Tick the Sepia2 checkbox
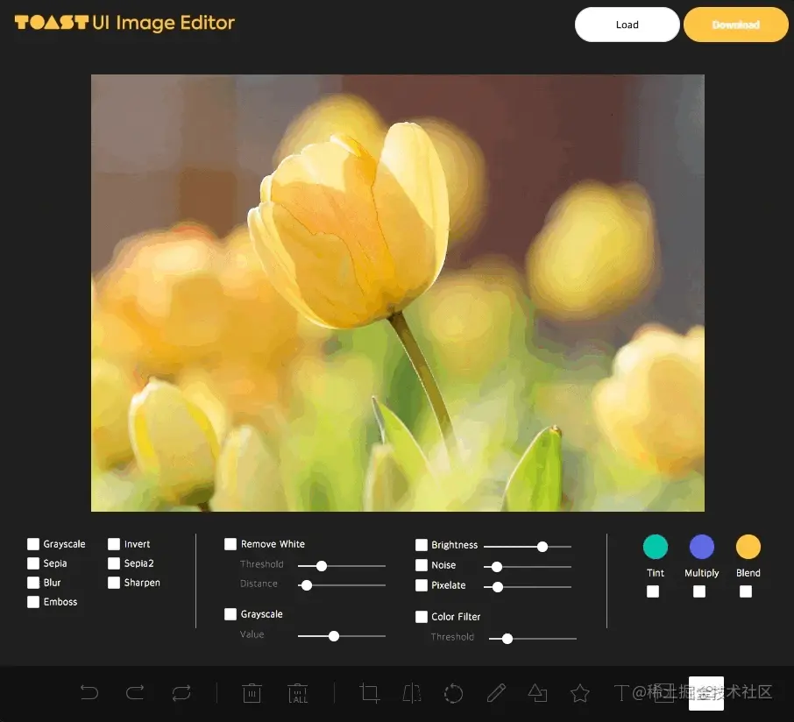The width and height of the screenshot is (794, 722). 114,563
